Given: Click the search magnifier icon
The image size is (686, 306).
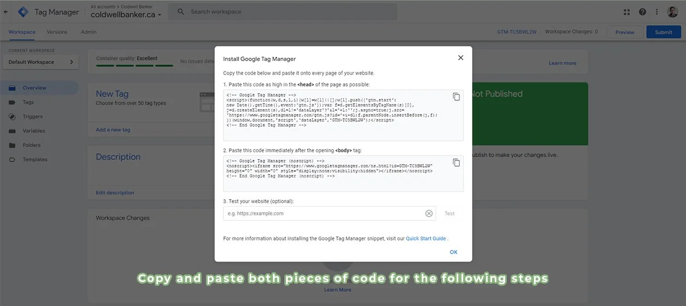Looking at the screenshot, I should pyautogui.click(x=181, y=11).
